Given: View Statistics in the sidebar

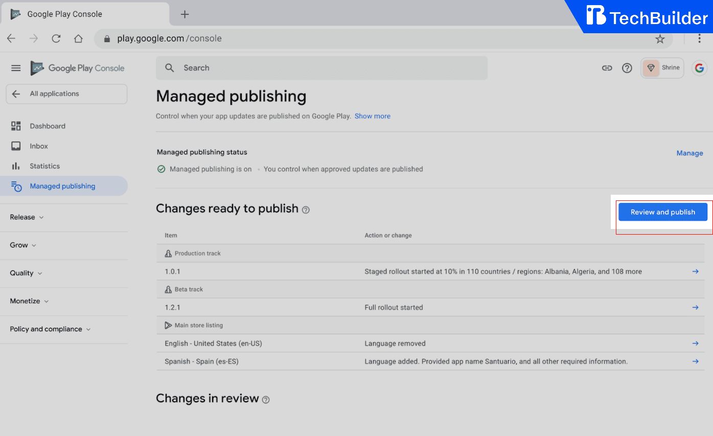Looking at the screenshot, I should [x=45, y=166].
